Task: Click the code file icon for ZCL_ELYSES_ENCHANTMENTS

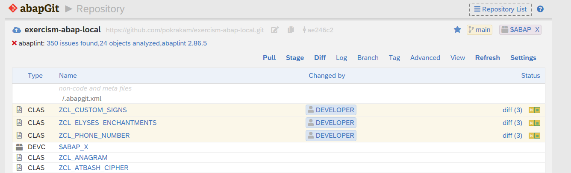Action: pyautogui.click(x=19, y=123)
